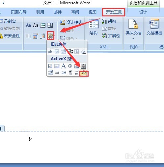Image resolution: width=164 pixels, height=167 pixels.
Task: Select the 开发工具 tab
Action: pyautogui.click(x=114, y=12)
